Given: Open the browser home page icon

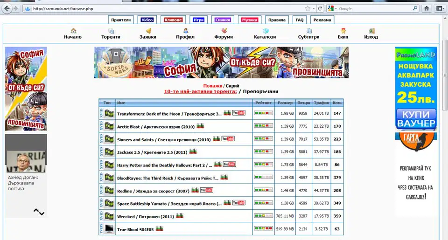Looking at the screenshot, I should [427, 8].
